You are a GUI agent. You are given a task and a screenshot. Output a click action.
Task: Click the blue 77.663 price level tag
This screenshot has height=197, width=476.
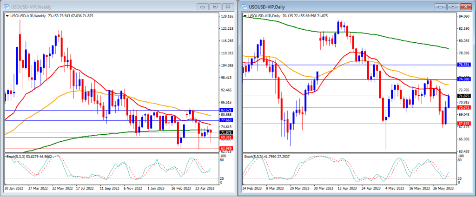tap(227, 120)
